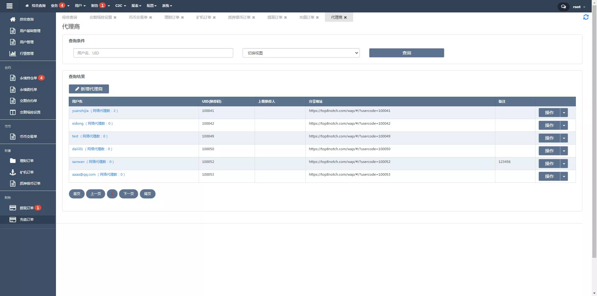The height and width of the screenshot is (296, 597).
Task: Click the folder icon for 理财订单
Action: [x=13, y=161]
